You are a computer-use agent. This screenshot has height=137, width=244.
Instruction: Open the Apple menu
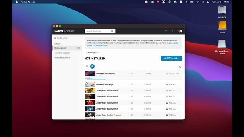[x=16, y=2]
